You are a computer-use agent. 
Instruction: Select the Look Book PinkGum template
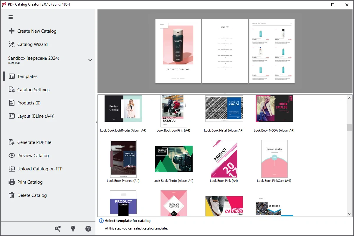[274, 159]
